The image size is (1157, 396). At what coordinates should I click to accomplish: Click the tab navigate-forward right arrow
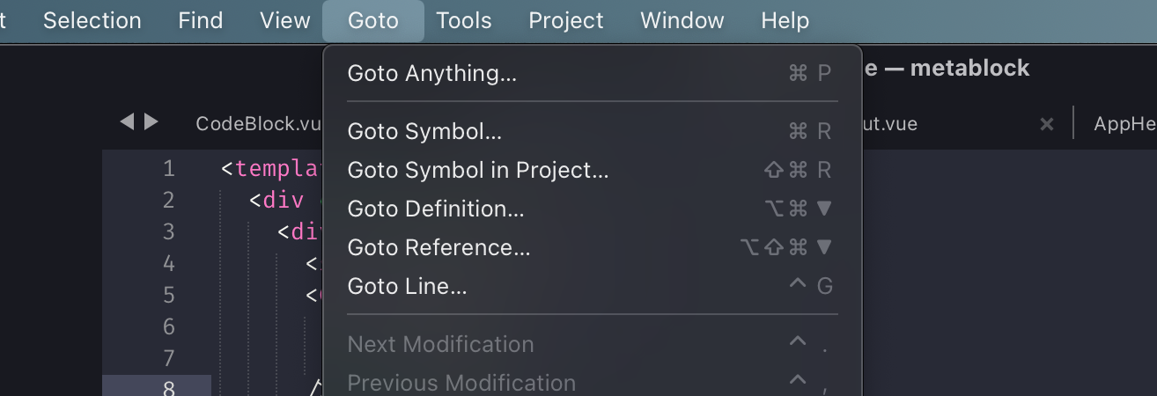coord(151,122)
